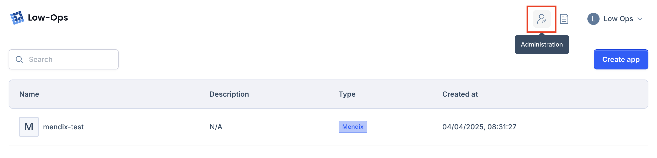Open the Administration key-user icon
657x158 pixels.
click(x=541, y=19)
